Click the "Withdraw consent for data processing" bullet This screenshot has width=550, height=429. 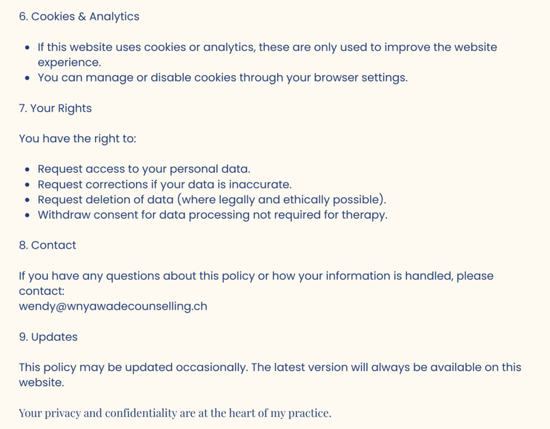pos(212,215)
